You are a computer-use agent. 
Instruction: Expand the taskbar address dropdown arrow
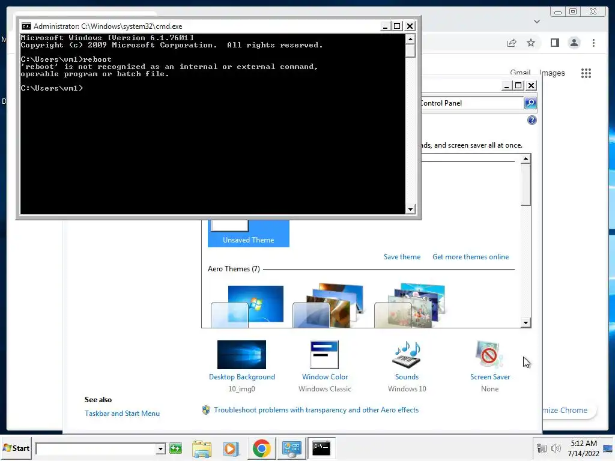tap(160, 448)
